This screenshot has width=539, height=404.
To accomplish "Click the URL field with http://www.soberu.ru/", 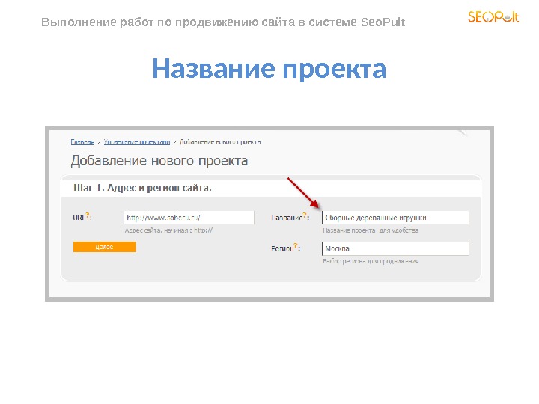I will [x=189, y=218].
